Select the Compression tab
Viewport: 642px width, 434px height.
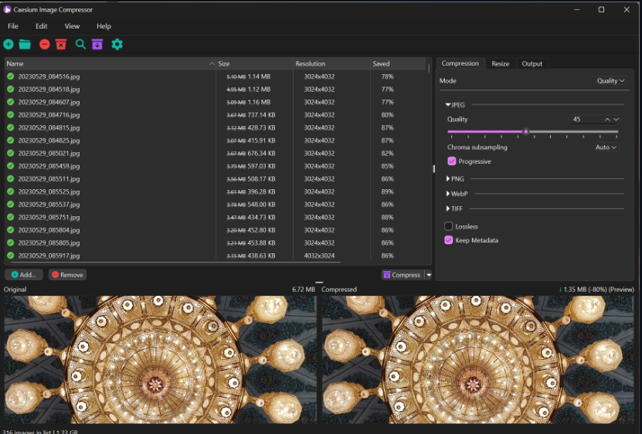point(460,63)
